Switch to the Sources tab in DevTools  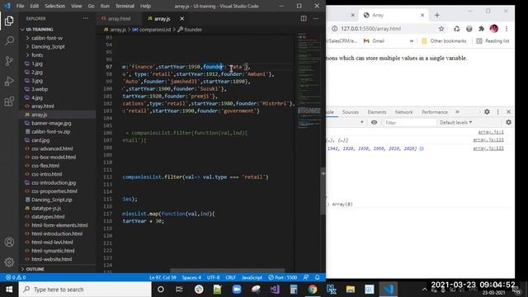(351, 112)
